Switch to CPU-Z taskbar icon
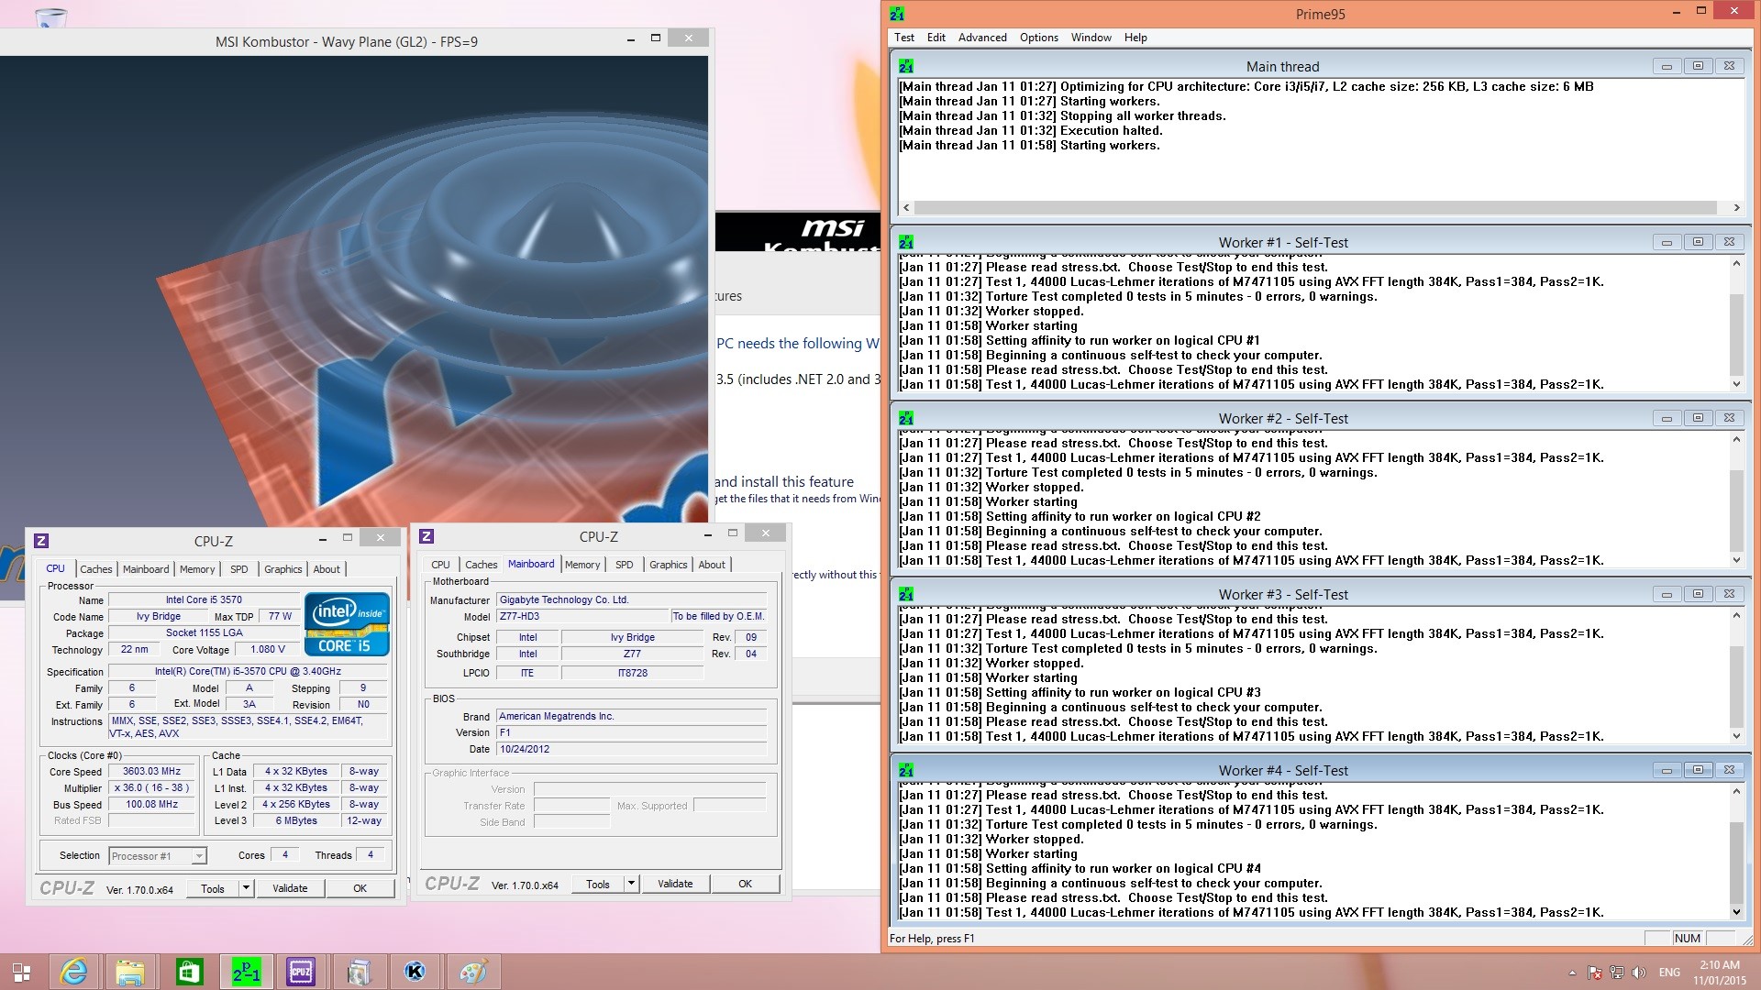Image resolution: width=1761 pixels, height=990 pixels. tap(301, 973)
